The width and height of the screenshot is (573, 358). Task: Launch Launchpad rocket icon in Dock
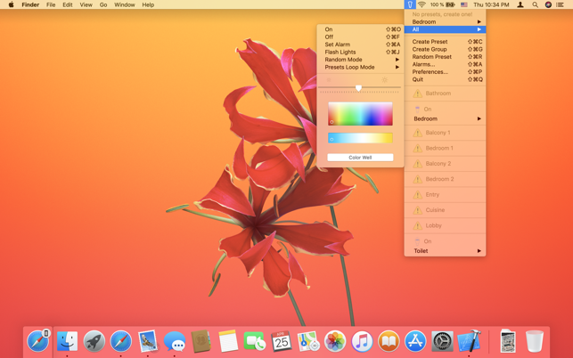(x=94, y=341)
